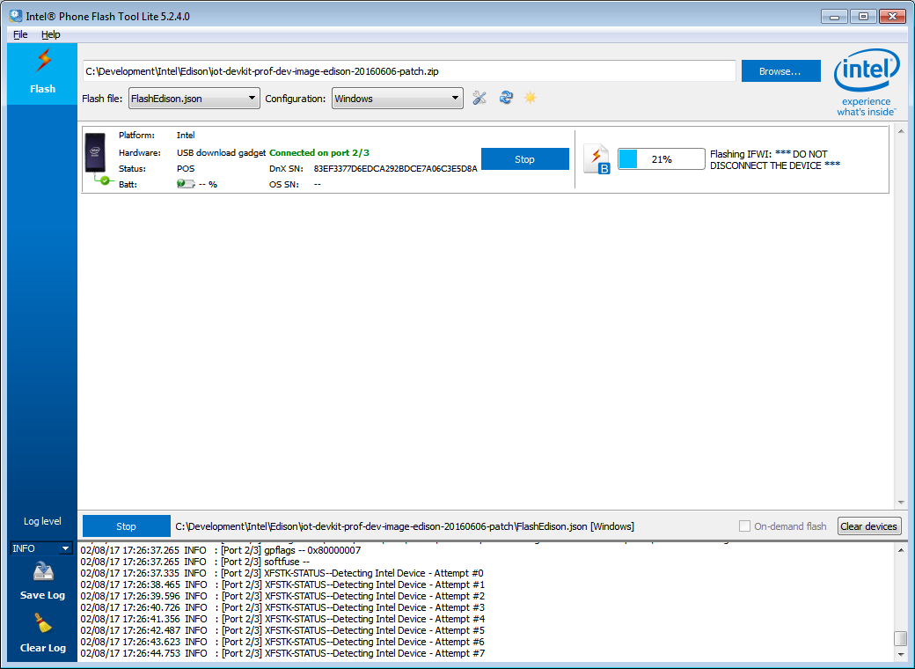Click the yellow starburst icon
This screenshot has width=915, height=669.
pyautogui.click(x=531, y=98)
